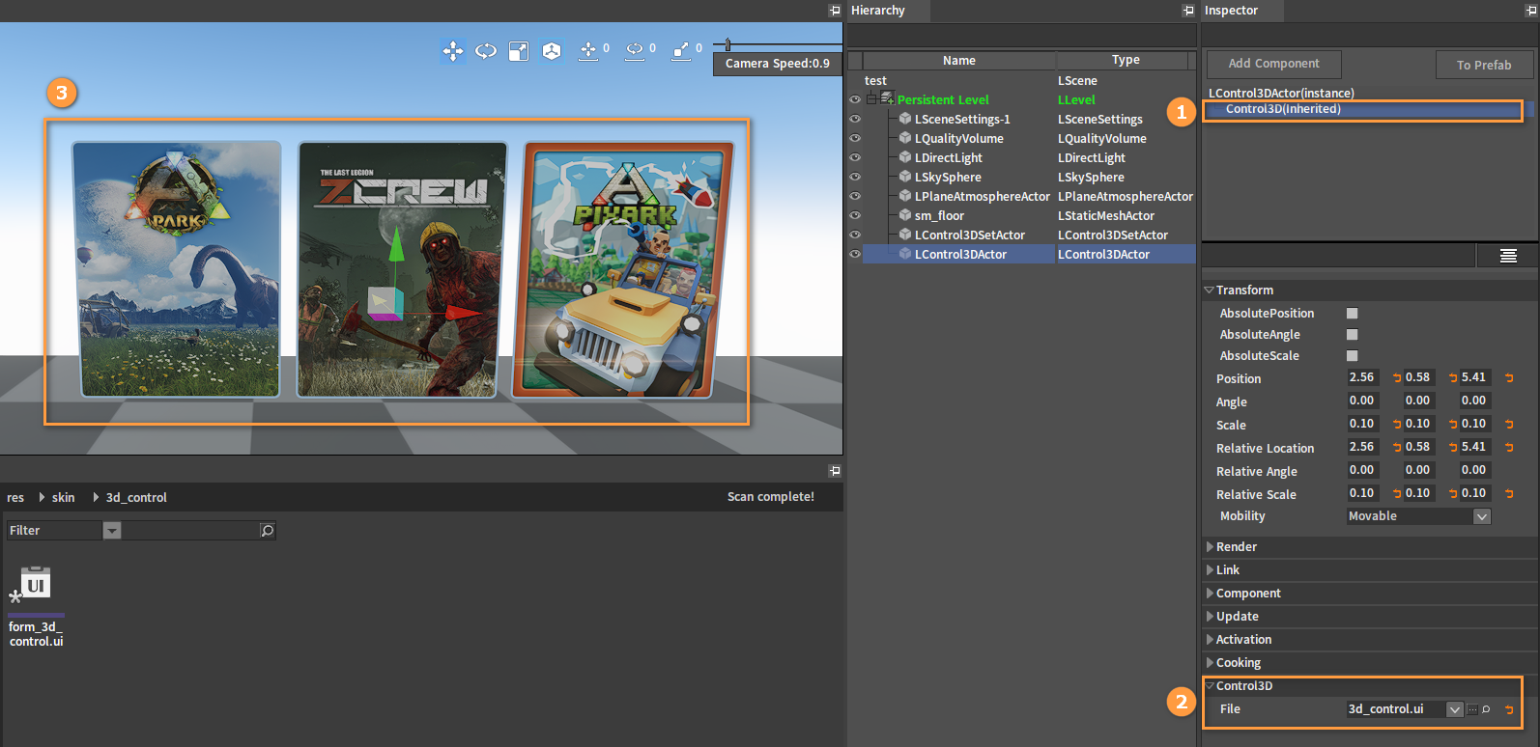Pin the viewport panel

(x=835, y=10)
